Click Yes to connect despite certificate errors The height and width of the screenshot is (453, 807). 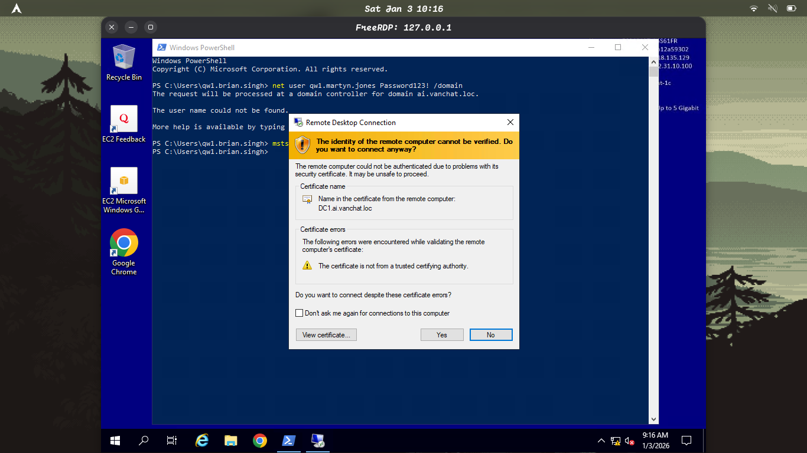[x=442, y=335]
